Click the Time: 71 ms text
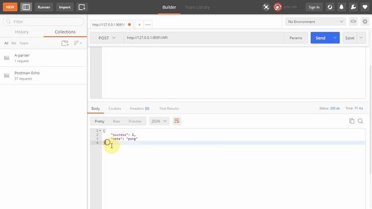Screen dimensions: 372x209 (354, 109)
